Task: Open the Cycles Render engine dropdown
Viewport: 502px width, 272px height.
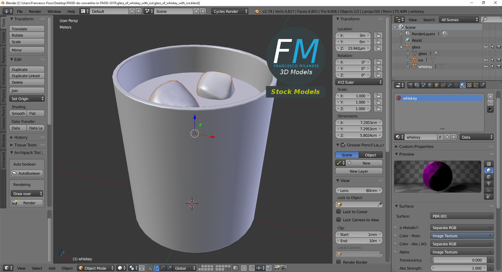Action: [230, 11]
